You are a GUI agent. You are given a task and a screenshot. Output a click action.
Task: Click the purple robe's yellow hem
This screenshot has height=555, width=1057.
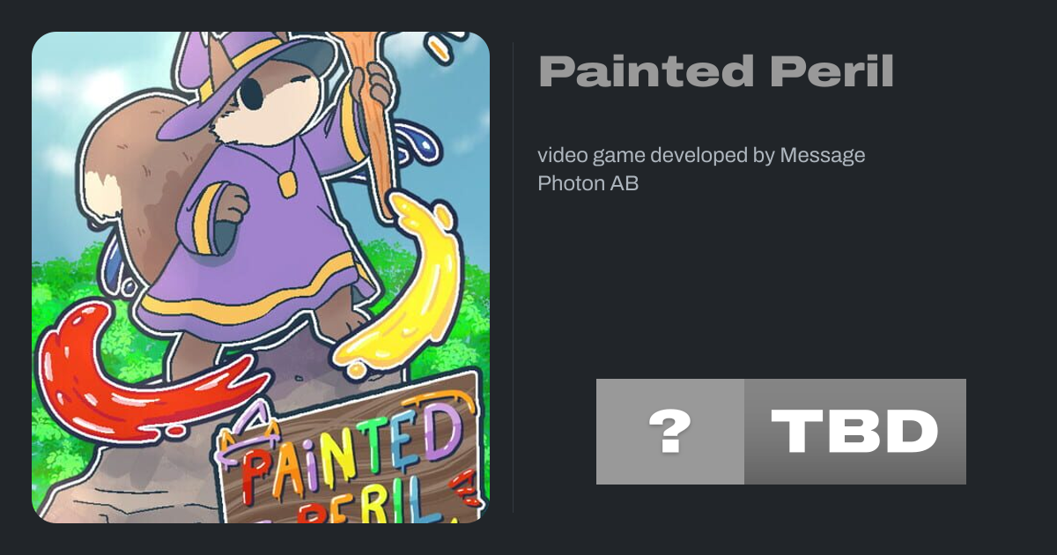pos(255,304)
